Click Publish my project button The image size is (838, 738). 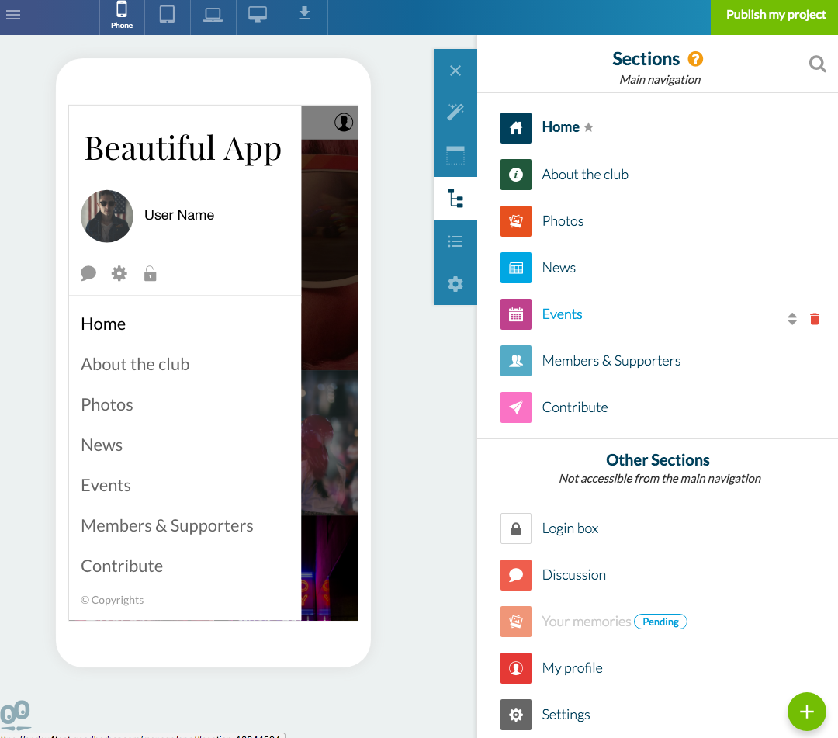coord(775,16)
